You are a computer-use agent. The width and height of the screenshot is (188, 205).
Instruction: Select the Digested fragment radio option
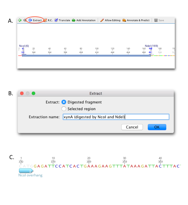point(64,102)
